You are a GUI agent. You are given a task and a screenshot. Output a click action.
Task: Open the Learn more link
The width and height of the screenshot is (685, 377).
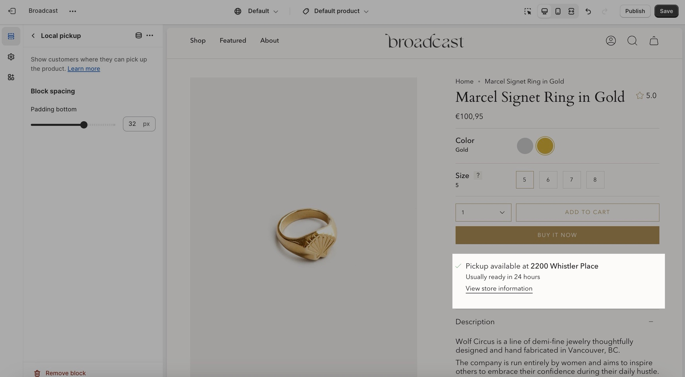[84, 69]
